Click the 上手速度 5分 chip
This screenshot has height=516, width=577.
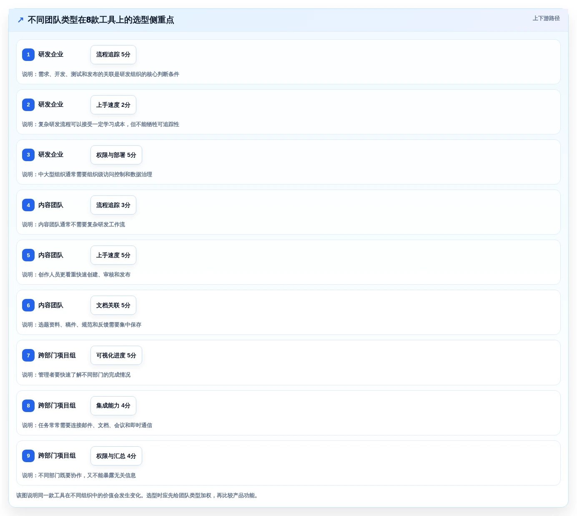tap(113, 255)
